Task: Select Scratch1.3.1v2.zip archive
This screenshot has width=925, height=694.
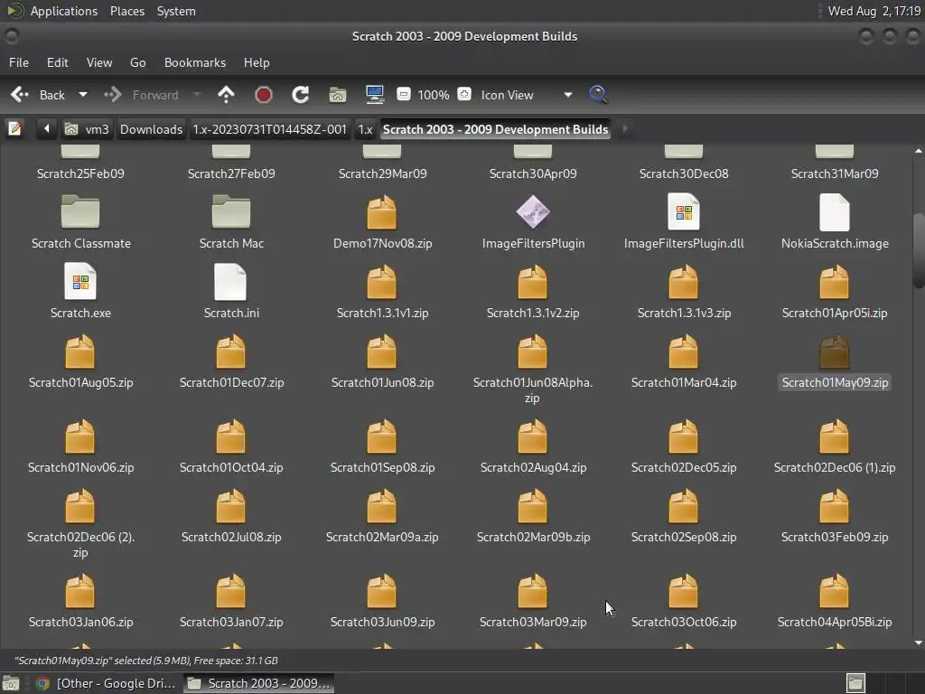Action: coord(533,292)
